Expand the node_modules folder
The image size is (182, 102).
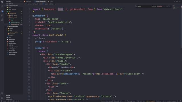tap(13, 10)
